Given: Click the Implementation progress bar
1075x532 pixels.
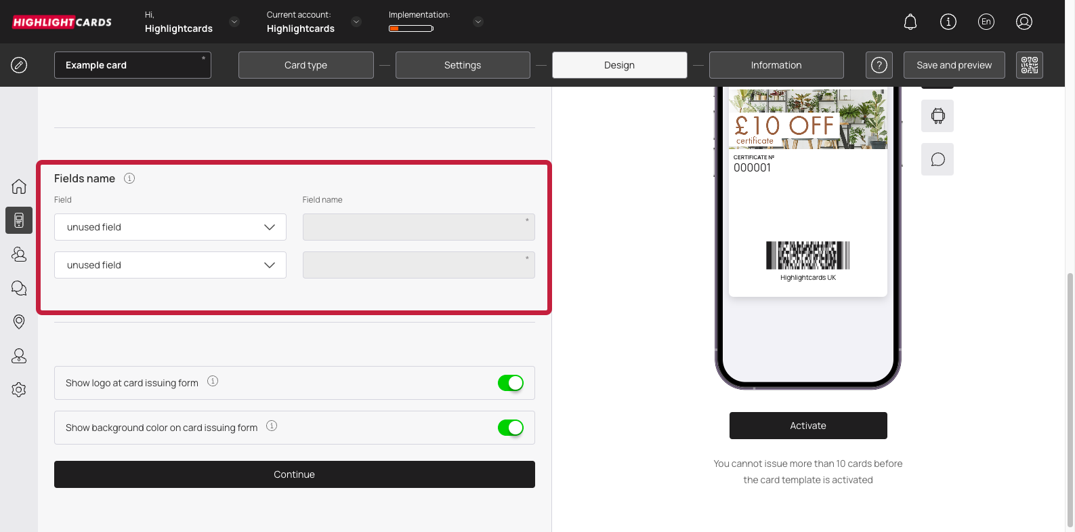Looking at the screenshot, I should pos(410,28).
